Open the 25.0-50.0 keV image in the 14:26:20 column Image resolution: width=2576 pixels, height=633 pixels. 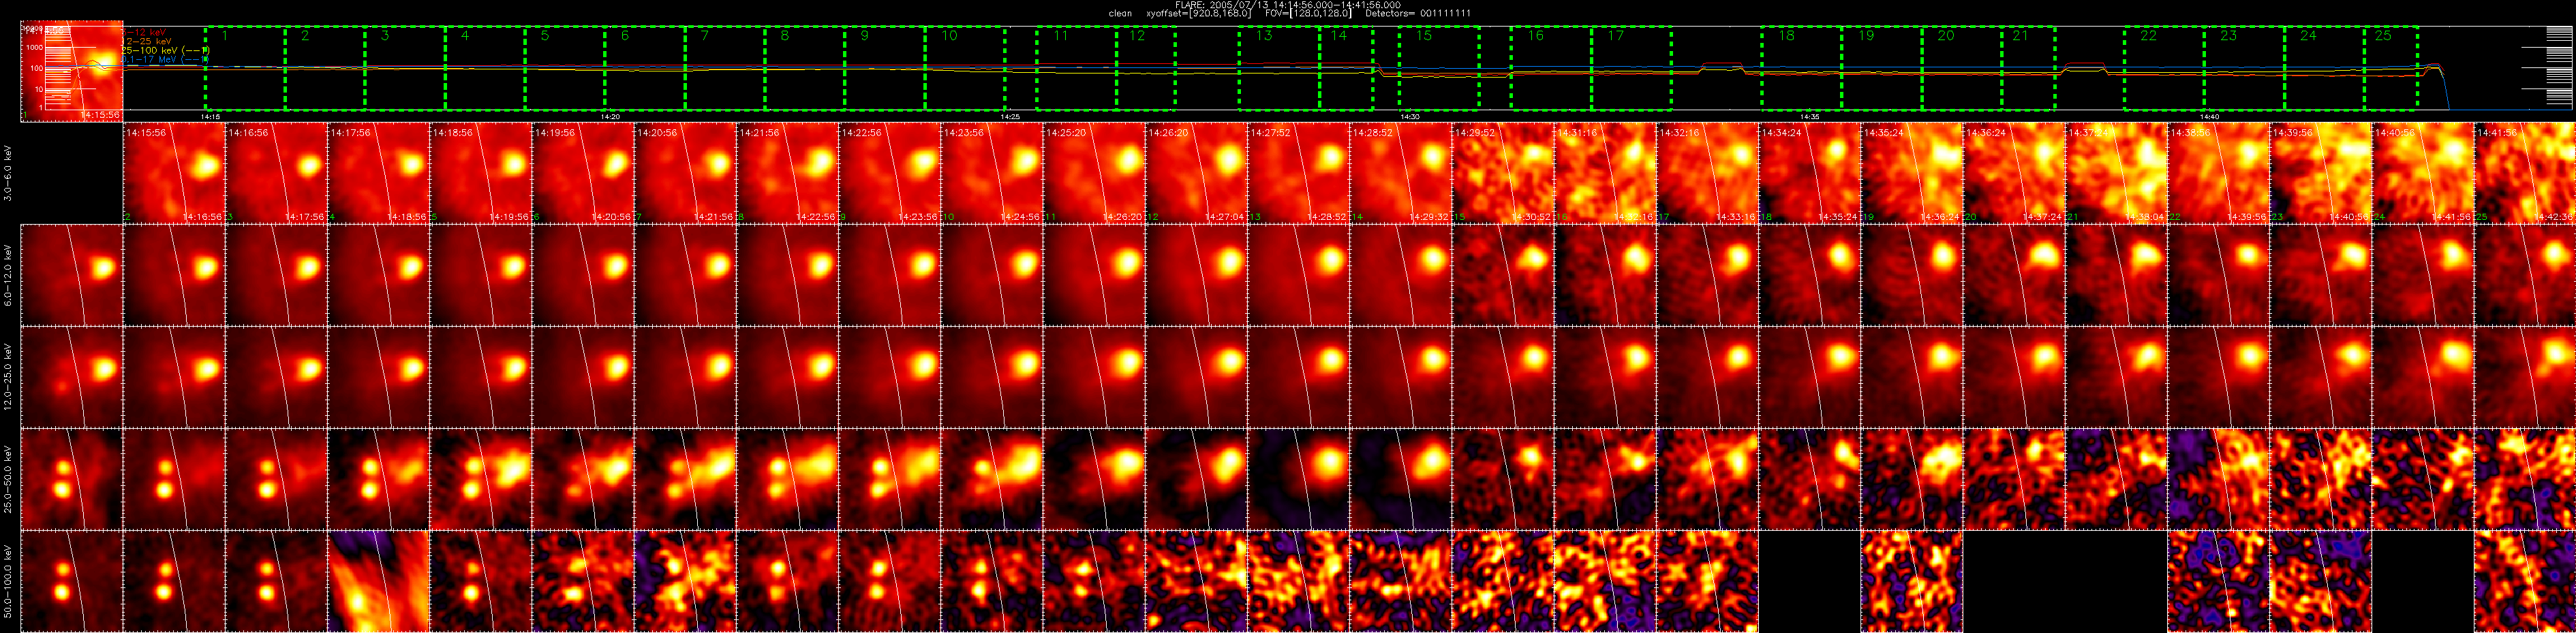[1196, 479]
